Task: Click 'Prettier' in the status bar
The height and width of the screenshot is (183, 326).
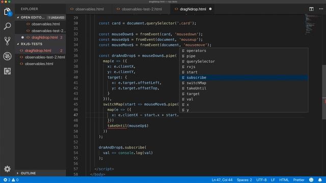Action: pos(299,180)
